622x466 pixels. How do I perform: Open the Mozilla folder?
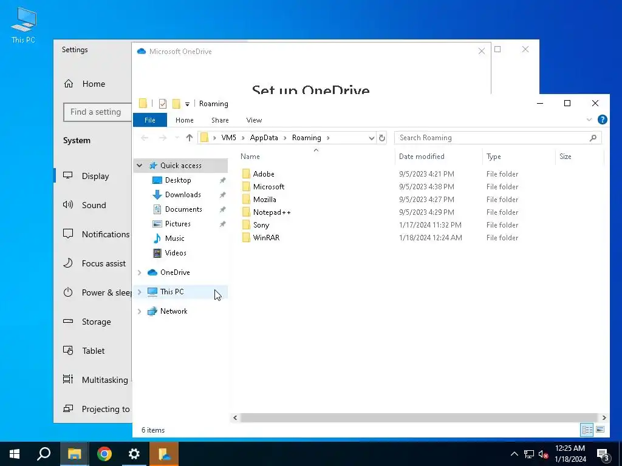[x=264, y=199]
